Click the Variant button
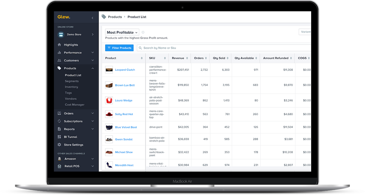 pyautogui.click(x=305, y=32)
